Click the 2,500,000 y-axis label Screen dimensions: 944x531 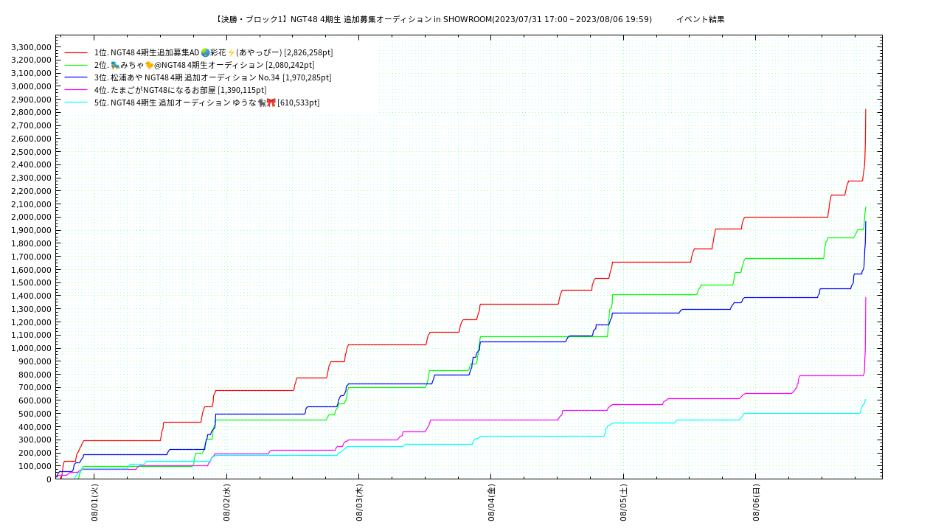tap(31, 152)
